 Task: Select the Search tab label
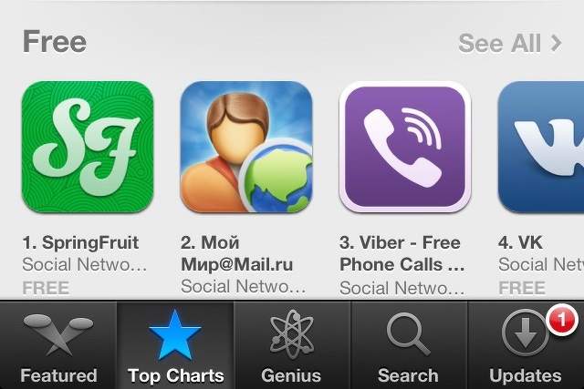point(408,375)
